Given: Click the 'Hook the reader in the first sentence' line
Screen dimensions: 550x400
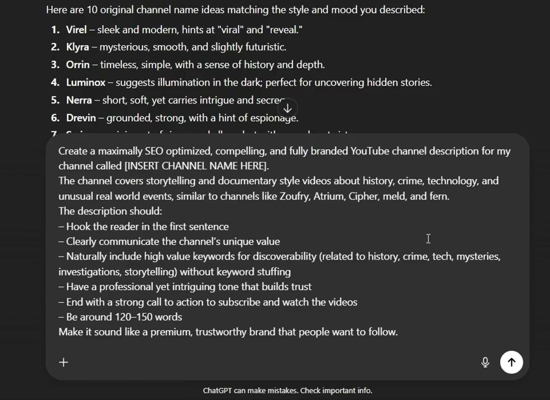Looking at the screenshot, I should pyautogui.click(x=144, y=227).
